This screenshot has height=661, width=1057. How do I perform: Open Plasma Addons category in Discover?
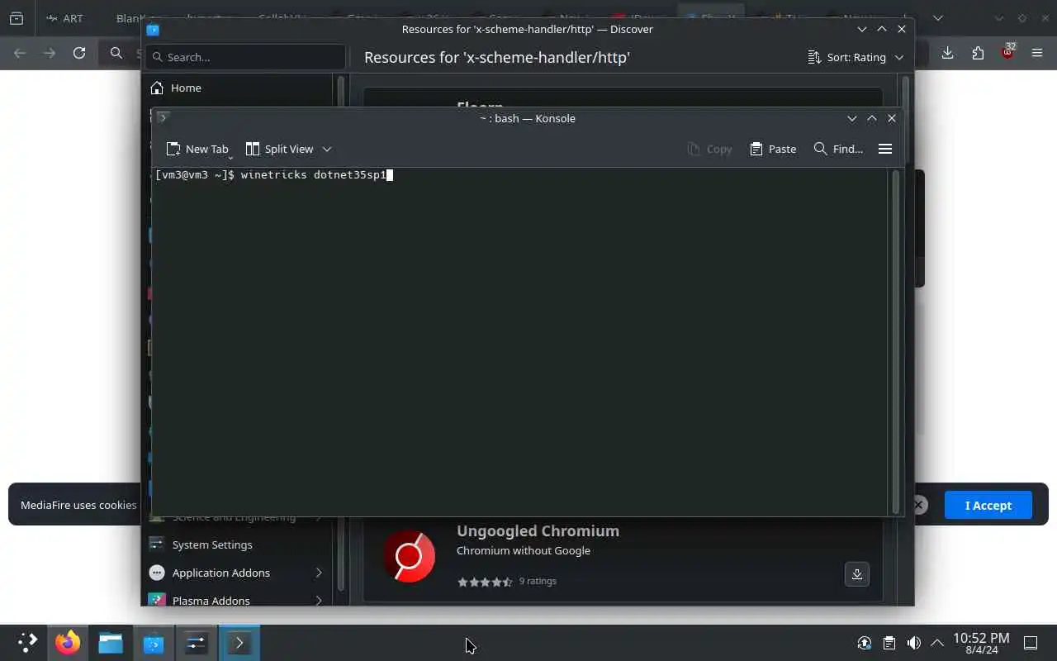[239, 601]
